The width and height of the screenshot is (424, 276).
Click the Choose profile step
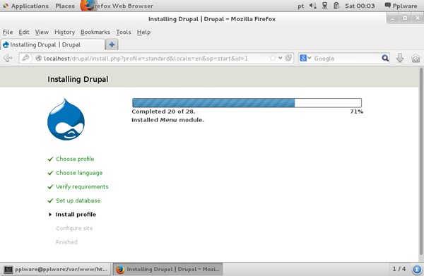75,159
